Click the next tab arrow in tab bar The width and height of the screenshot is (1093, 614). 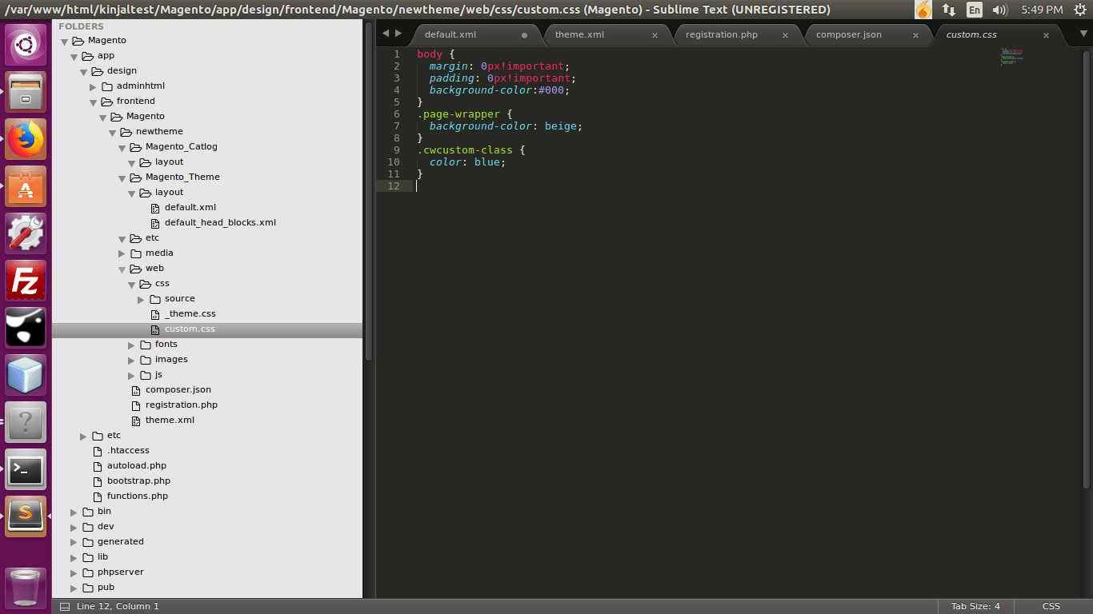(x=398, y=34)
